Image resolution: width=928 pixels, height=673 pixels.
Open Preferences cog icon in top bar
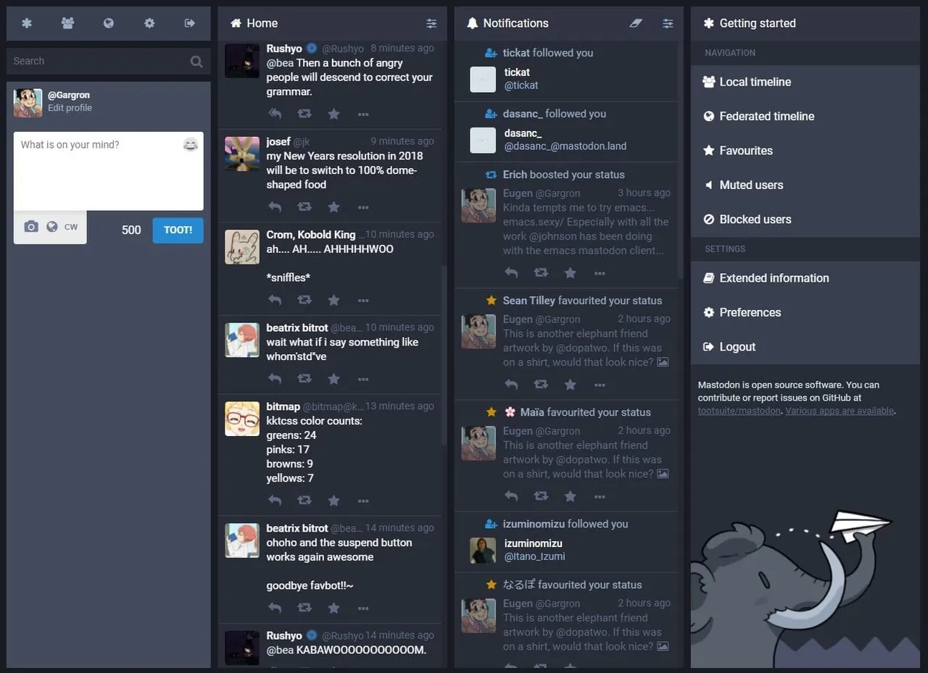click(x=149, y=23)
